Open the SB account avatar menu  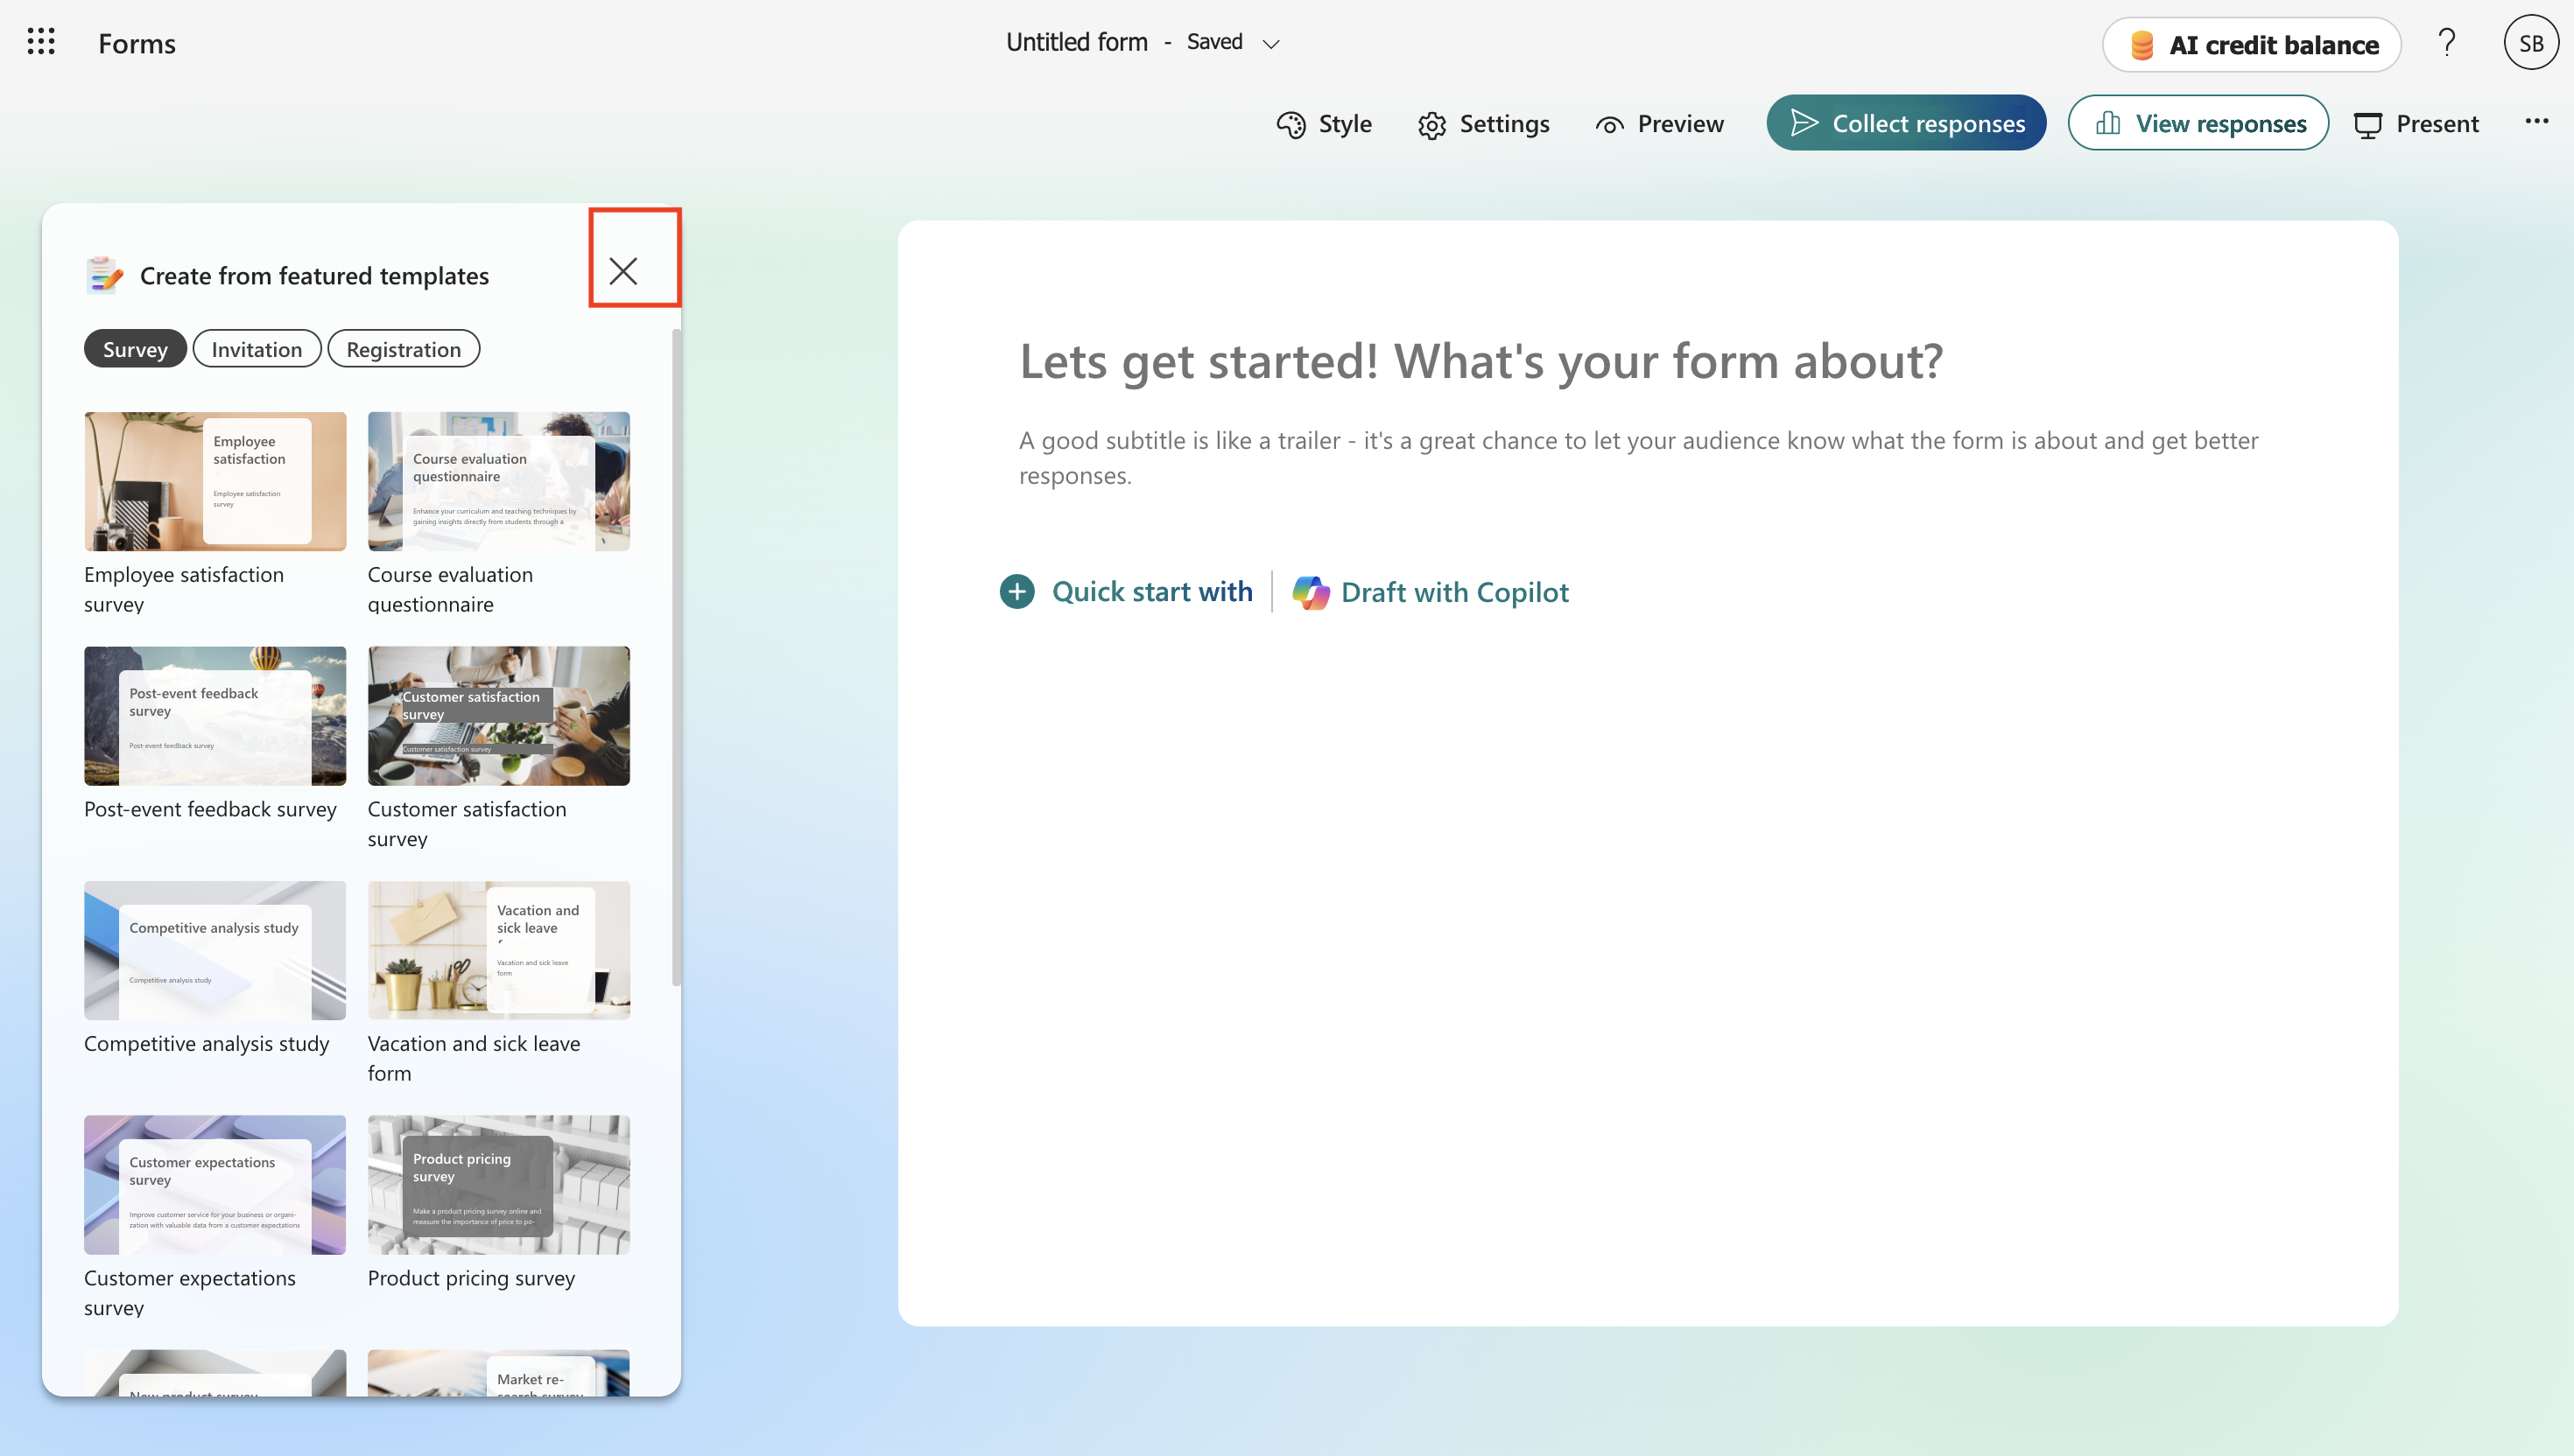(2530, 42)
